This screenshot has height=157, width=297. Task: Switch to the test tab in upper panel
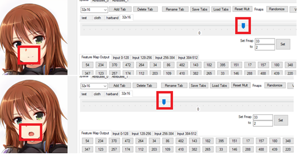click(84, 18)
